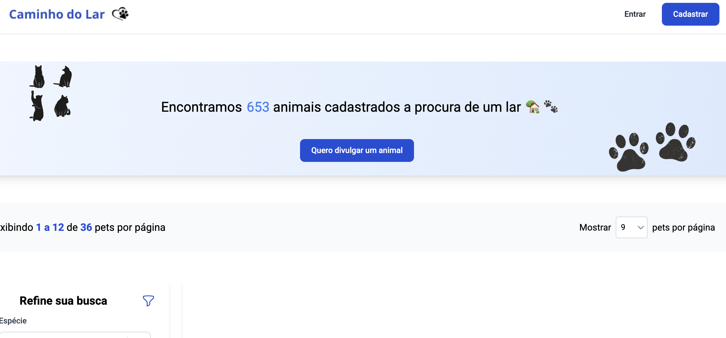This screenshot has width=726, height=338.
Task: Click the top-left sitting cat silhouette
Action: 37,76
